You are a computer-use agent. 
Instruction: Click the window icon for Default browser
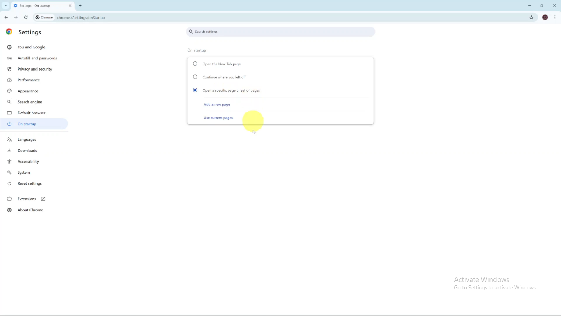(9, 113)
